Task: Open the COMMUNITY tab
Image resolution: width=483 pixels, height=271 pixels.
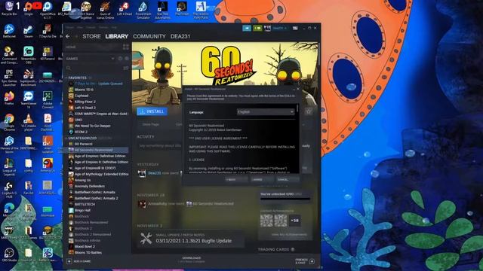Action: 149,36
